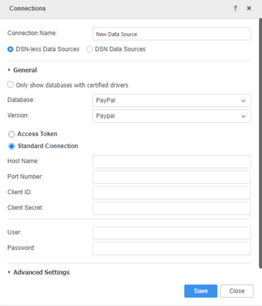Viewport: 262px width, 306px height.
Task: Close the Connections dialog with X
Action: tap(249, 8)
